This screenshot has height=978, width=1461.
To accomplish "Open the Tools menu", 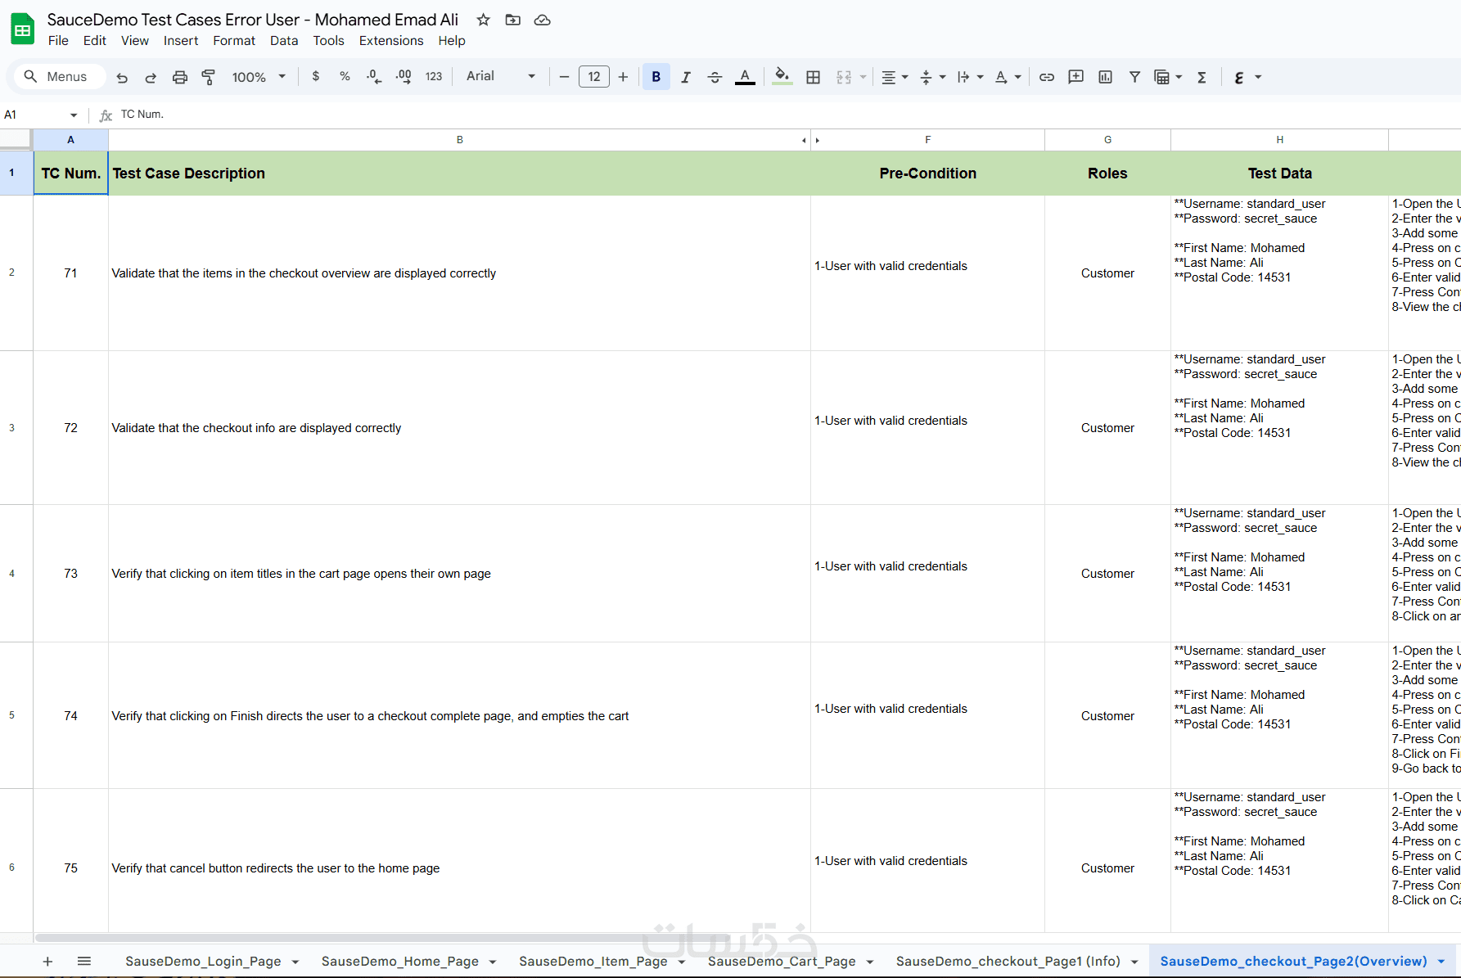I will 328,41.
